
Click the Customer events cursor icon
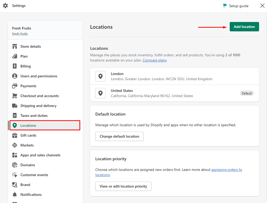tap(15, 175)
